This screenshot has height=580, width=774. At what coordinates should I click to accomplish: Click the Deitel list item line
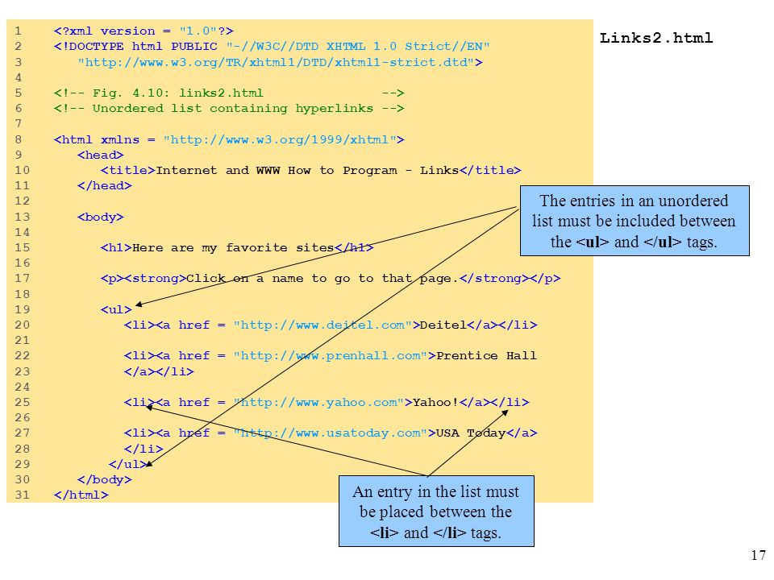click(x=331, y=325)
